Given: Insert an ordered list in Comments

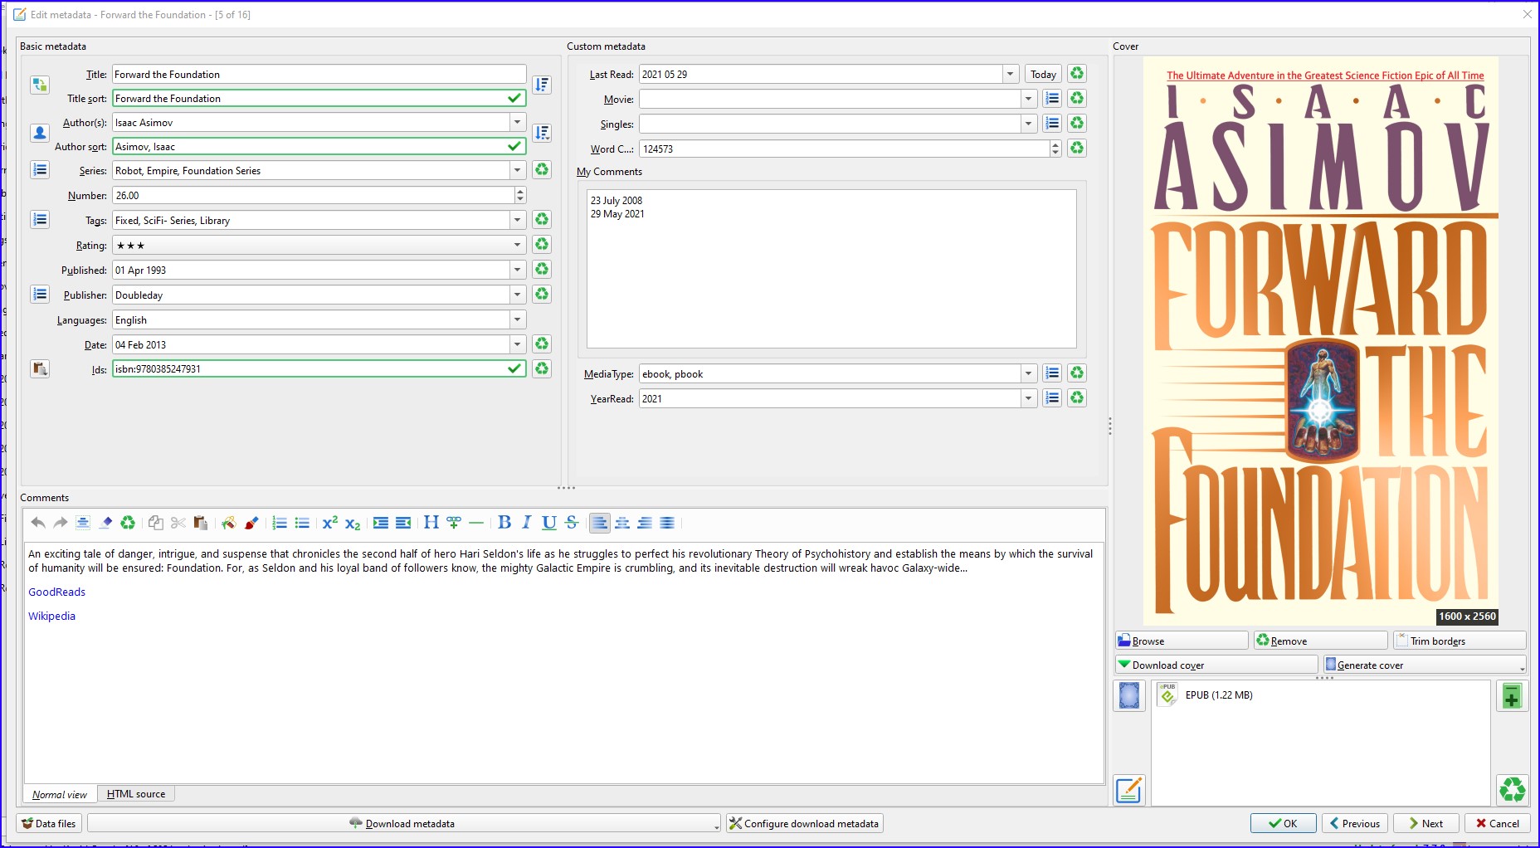Looking at the screenshot, I should [280, 523].
